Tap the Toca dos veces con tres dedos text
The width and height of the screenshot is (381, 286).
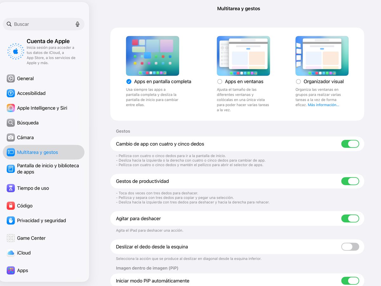coord(157,193)
